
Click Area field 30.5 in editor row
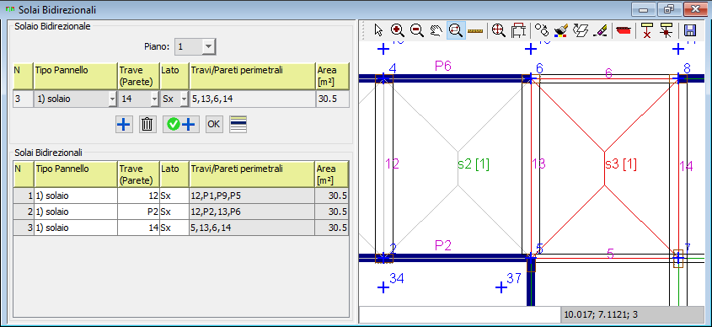click(x=332, y=99)
